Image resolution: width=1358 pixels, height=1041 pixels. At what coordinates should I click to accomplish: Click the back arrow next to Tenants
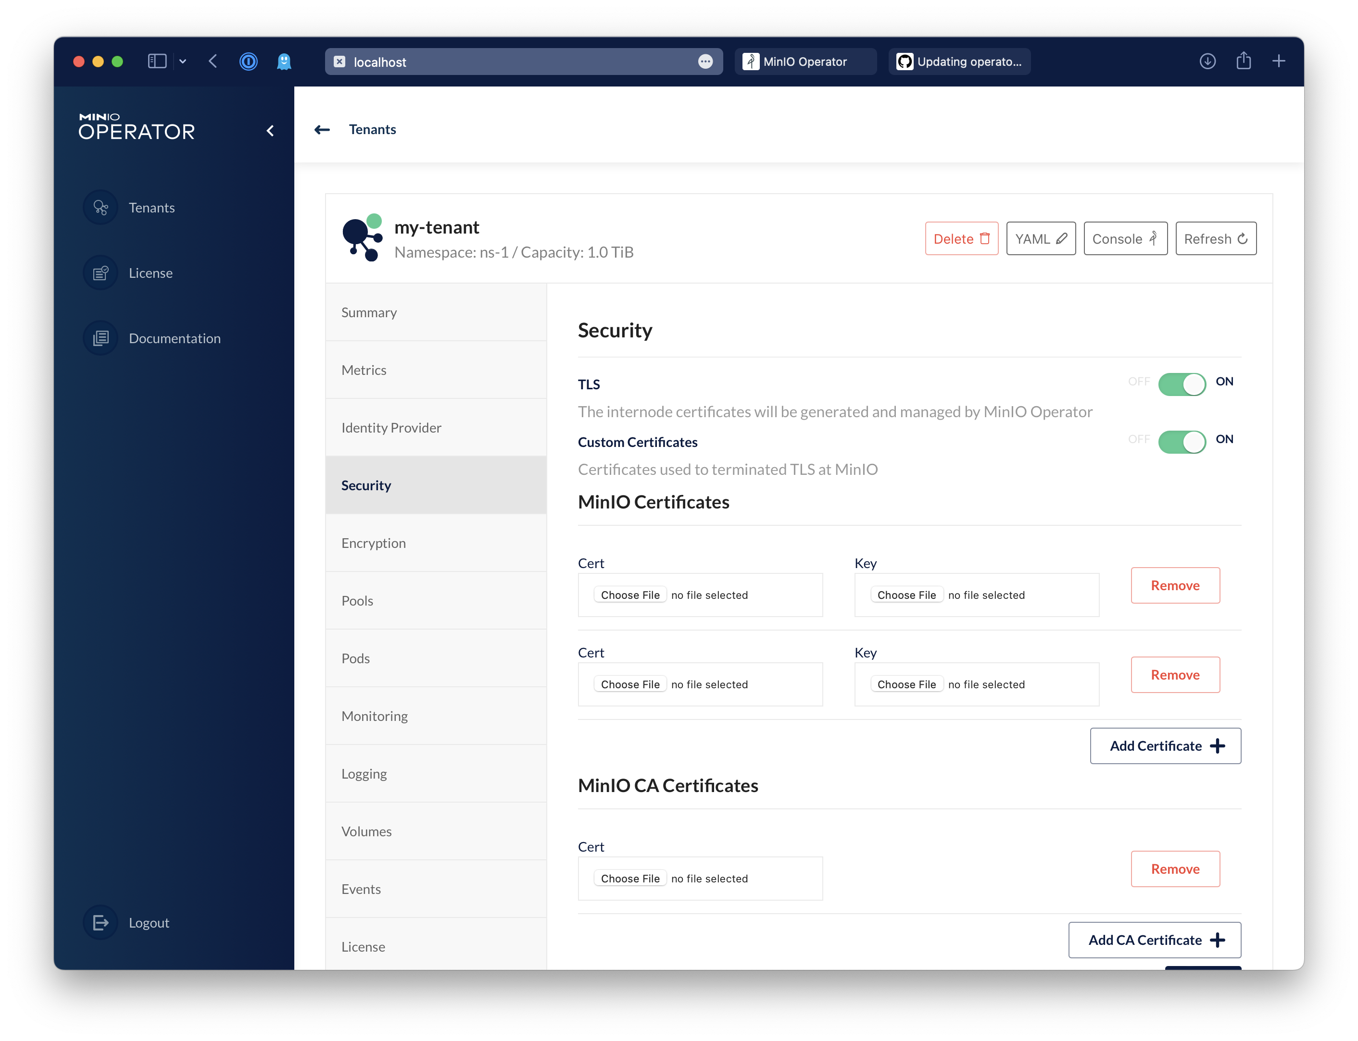[322, 129]
